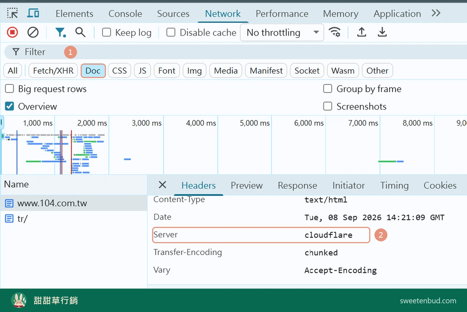Click the Name column header
This screenshot has height=312, width=467.
73,184
